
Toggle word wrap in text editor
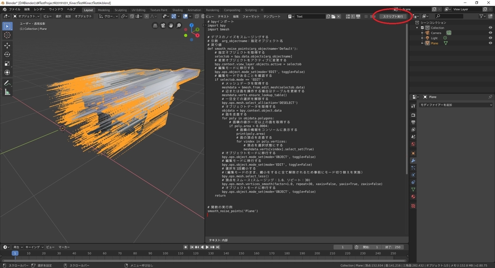coord(353,16)
